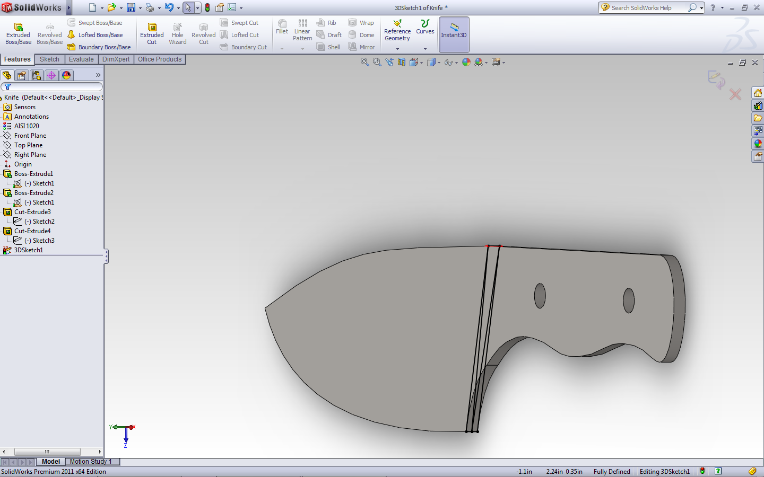This screenshot has width=764, height=477.
Task: Click the Print icon
Action: pos(150,7)
